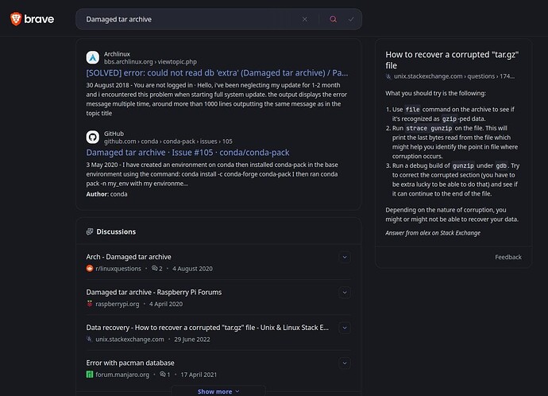Click the Feedback link in answer panel
The width and height of the screenshot is (548, 396).
508,257
